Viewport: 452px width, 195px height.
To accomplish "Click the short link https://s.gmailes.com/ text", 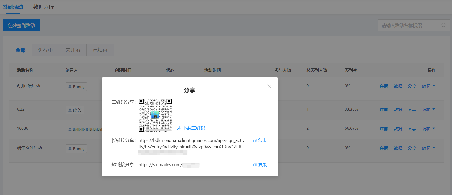I will pos(160,165).
